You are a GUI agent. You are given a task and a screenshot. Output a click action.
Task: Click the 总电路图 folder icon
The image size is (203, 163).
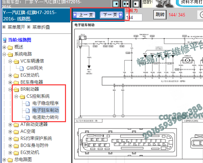(x=10, y=160)
